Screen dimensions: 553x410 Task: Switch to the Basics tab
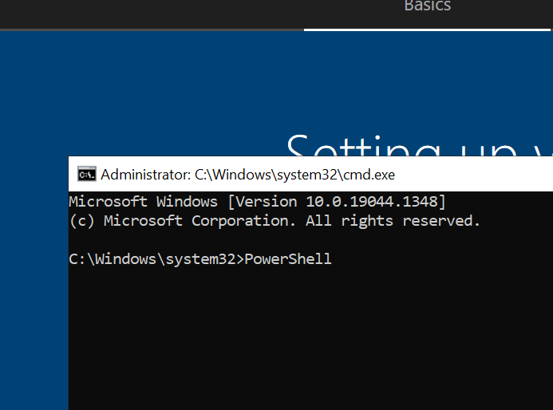tap(427, 6)
